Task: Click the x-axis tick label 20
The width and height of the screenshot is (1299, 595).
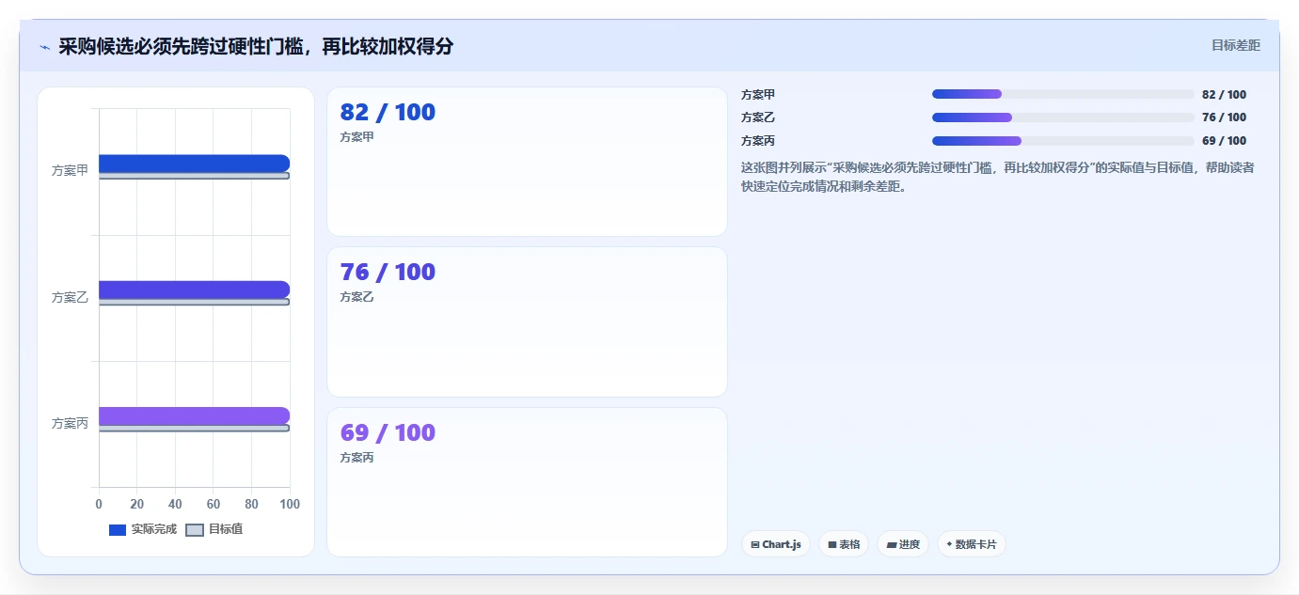Action: coord(137,504)
